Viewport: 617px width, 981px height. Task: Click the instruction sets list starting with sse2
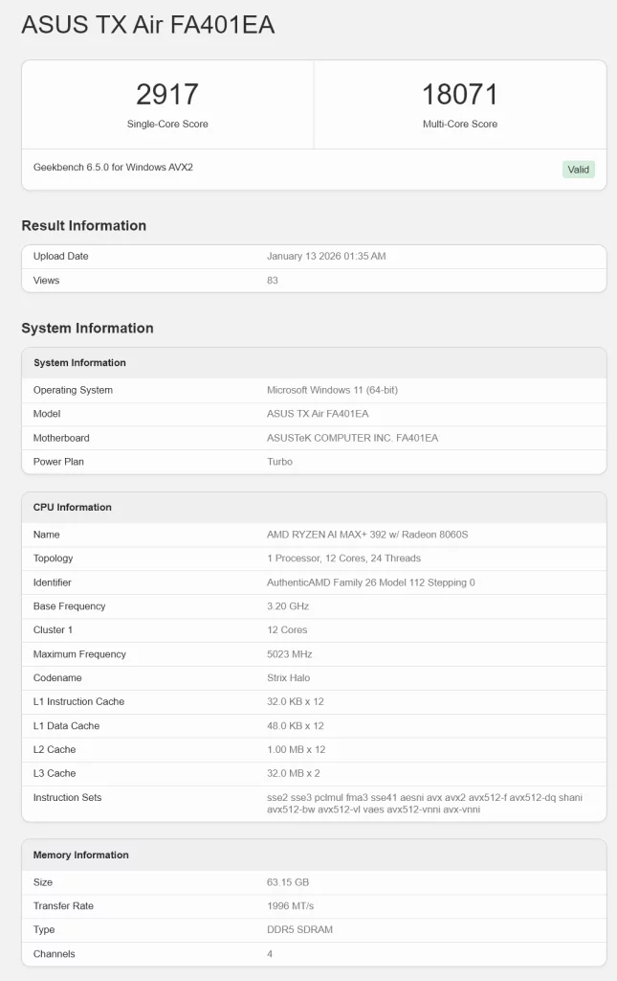pos(424,803)
